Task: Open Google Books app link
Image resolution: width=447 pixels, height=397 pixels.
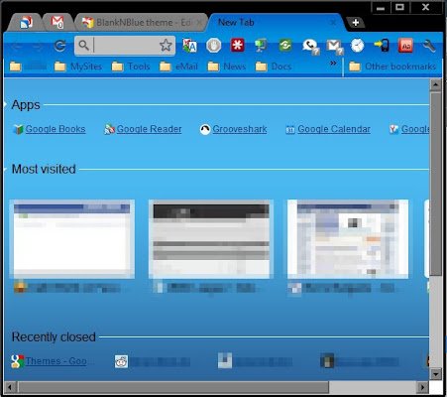Action: (50, 129)
